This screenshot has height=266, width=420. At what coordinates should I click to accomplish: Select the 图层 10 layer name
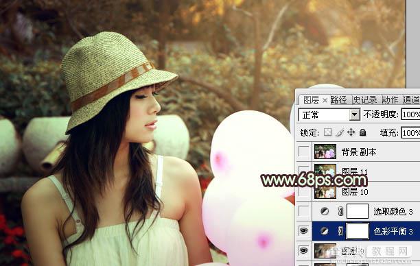coord(355,191)
